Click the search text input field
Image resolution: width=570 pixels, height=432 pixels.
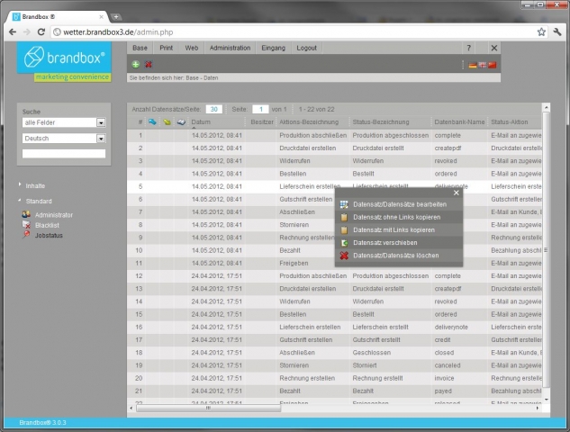point(63,154)
